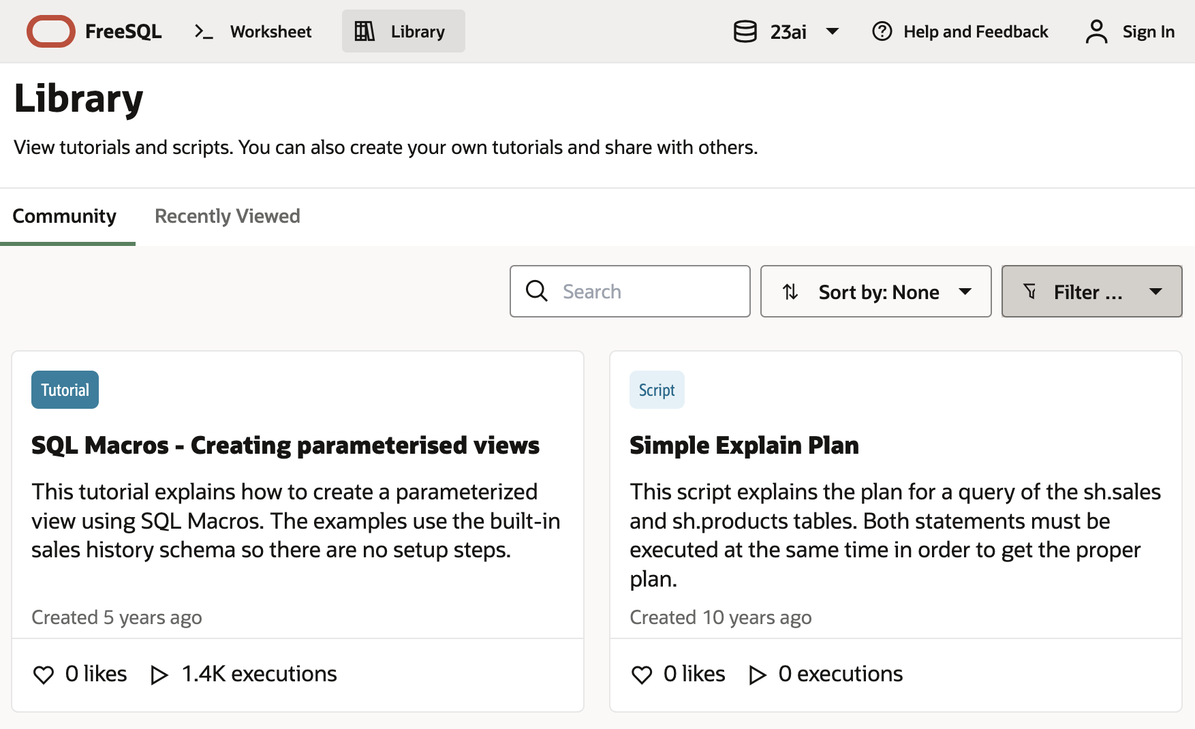Image resolution: width=1195 pixels, height=729 pixels.
Task: Click the Sign In user avatar icon
Action: 1096,31
